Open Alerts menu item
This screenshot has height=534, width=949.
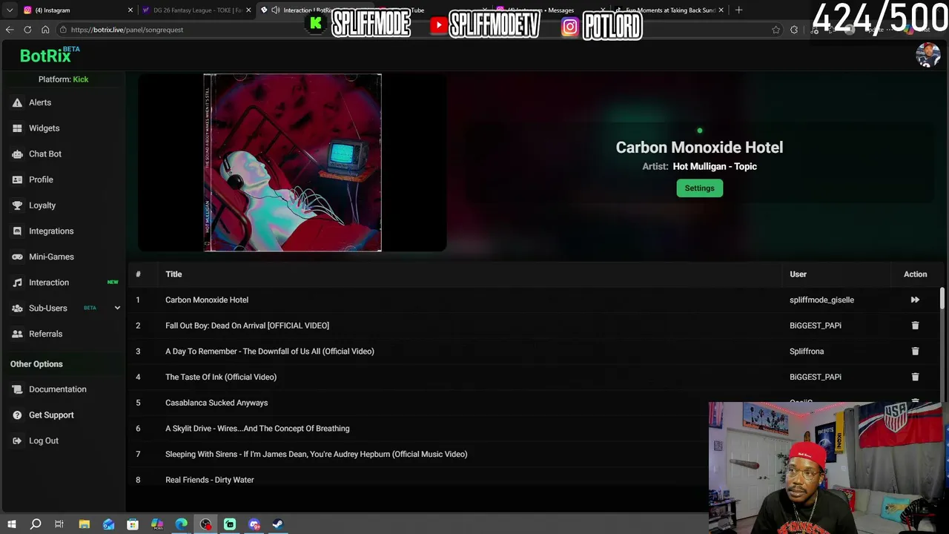pyautogui.click(x=40, y=102)
